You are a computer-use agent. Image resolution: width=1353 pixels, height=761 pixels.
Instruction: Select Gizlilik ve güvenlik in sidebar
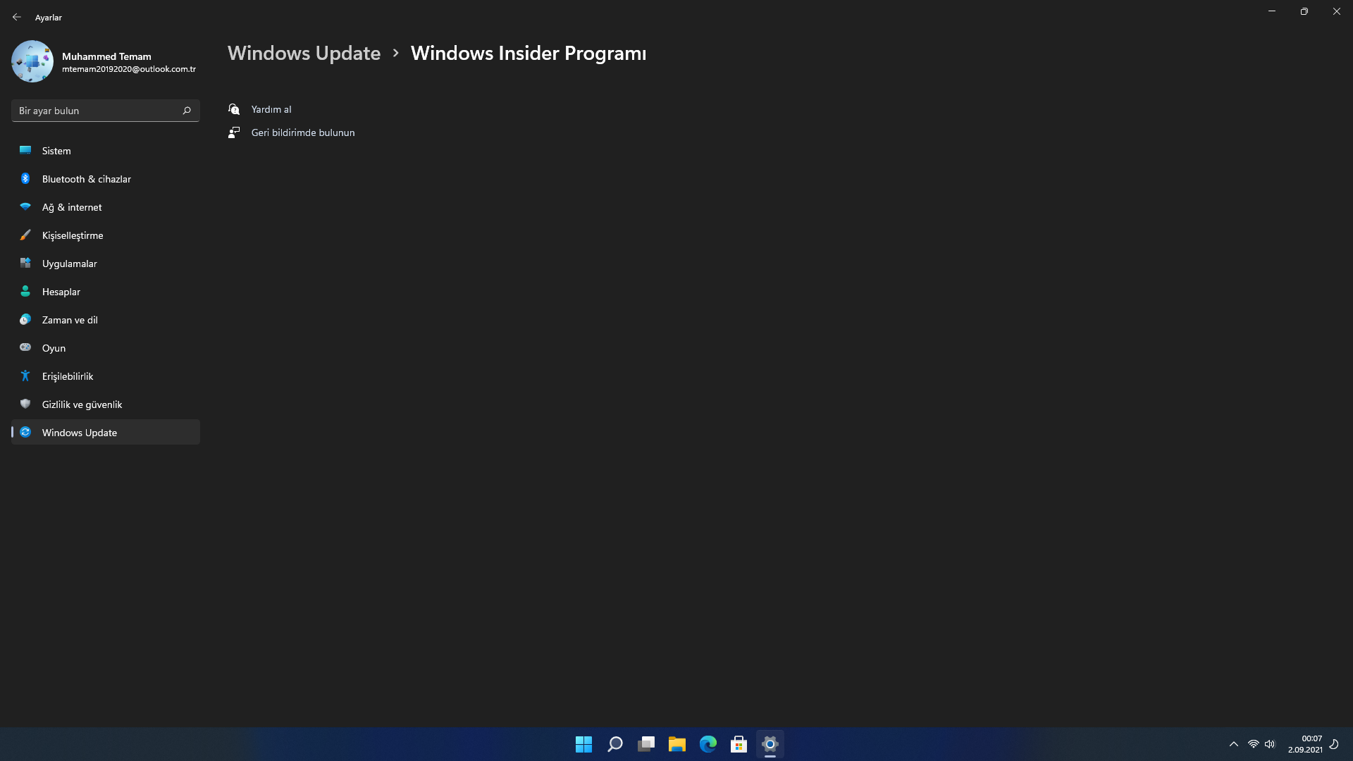click(x=82, y=404)
